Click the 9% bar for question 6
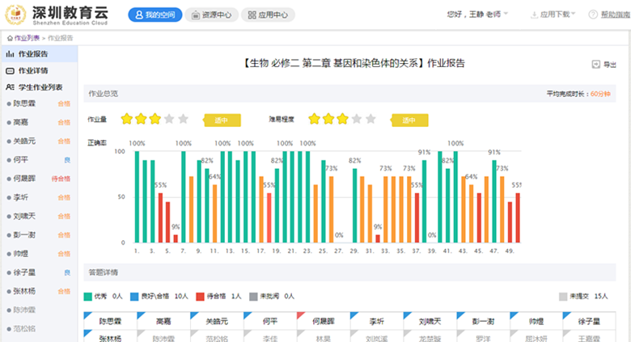631x342 pixels. (176, 239)
